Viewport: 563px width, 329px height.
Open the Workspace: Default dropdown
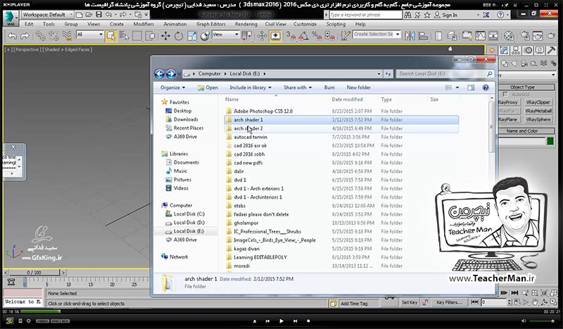[x=47, y=15]
